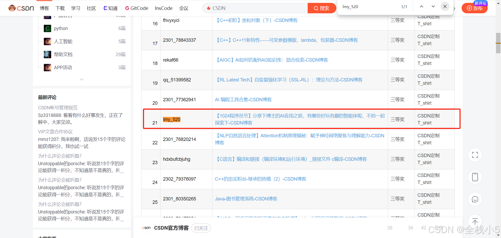
Task: Open the python category icon
Action: pos(47,28)
